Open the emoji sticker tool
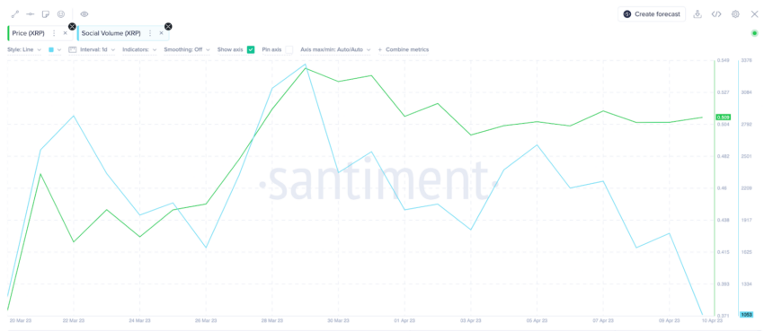The height and width of the screenshot is (331, 764). (x=61, y=14)
